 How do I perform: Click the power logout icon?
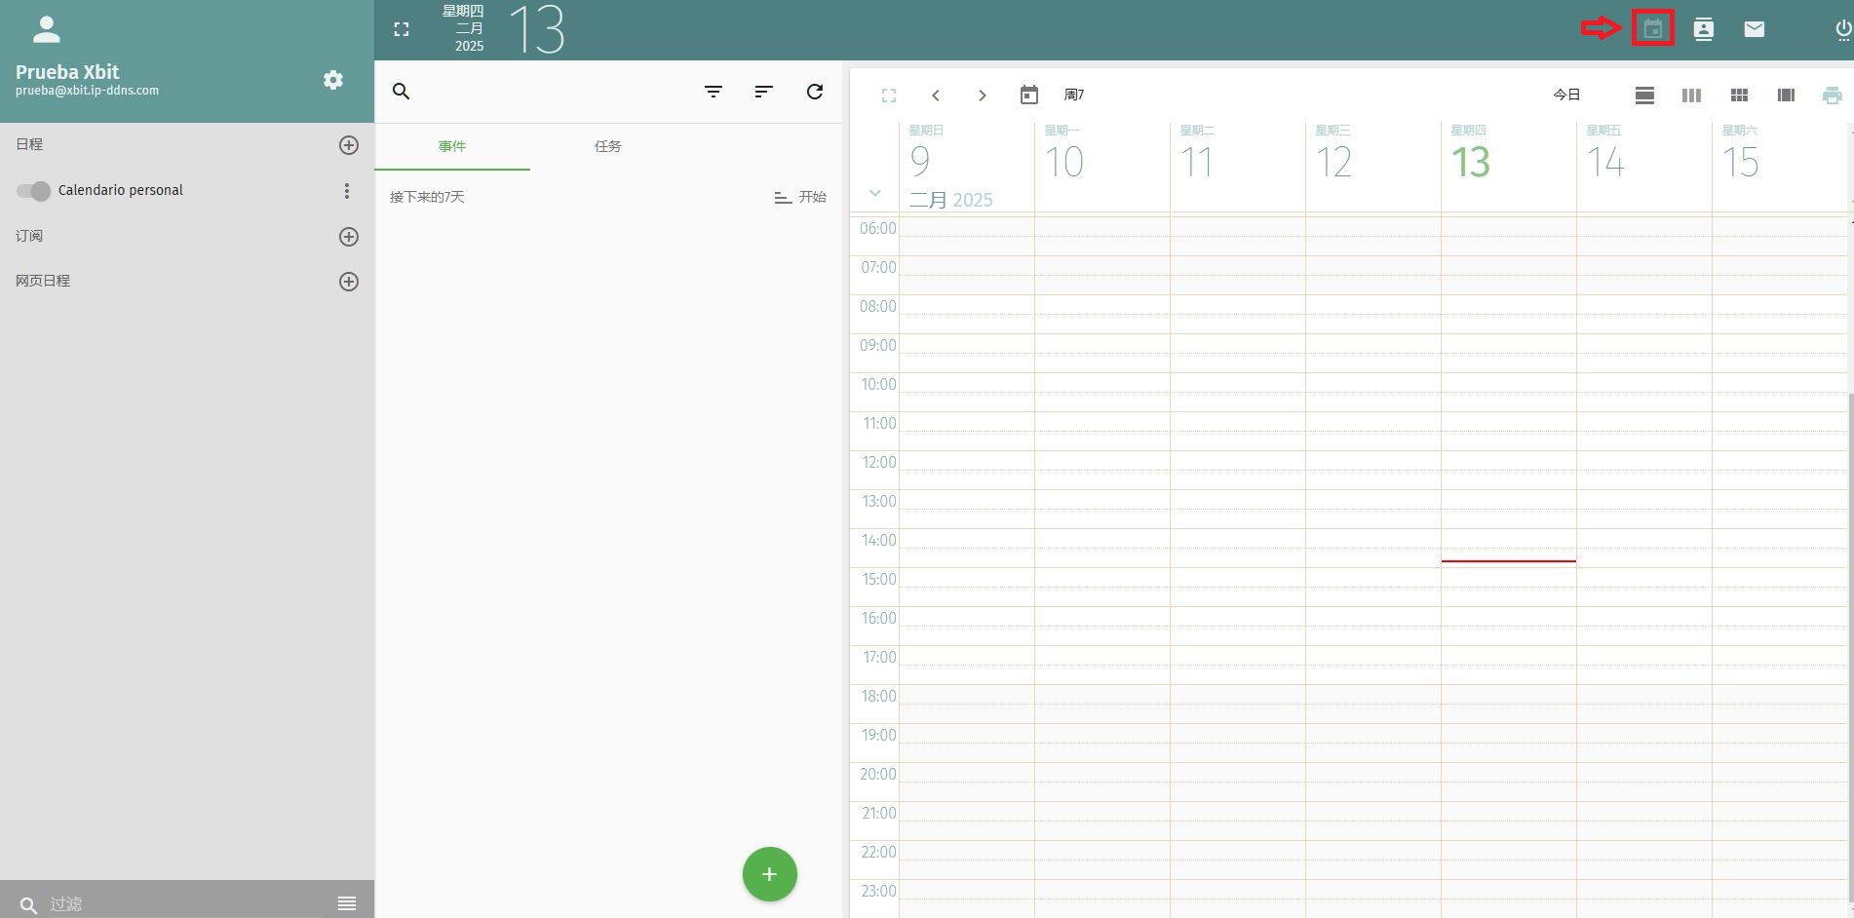tap(1842, 29)
